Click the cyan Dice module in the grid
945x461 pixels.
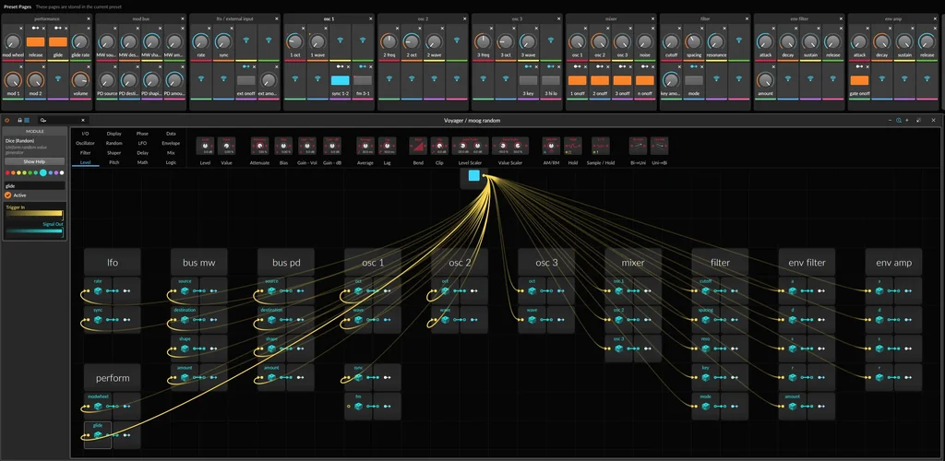473,175
